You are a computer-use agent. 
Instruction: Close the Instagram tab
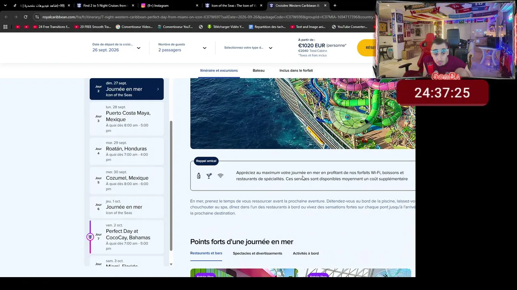[x=197, y=6]
